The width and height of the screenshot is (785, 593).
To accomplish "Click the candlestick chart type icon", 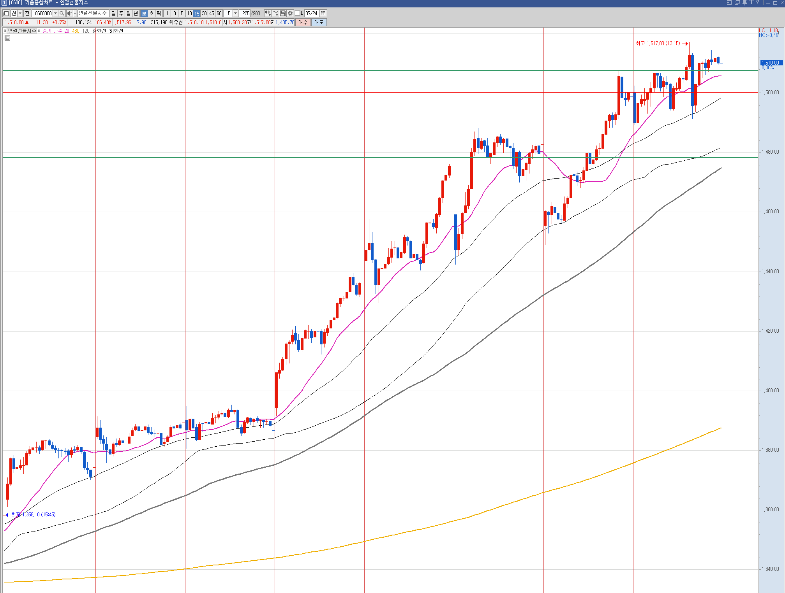I will click(x=268, y=13).
